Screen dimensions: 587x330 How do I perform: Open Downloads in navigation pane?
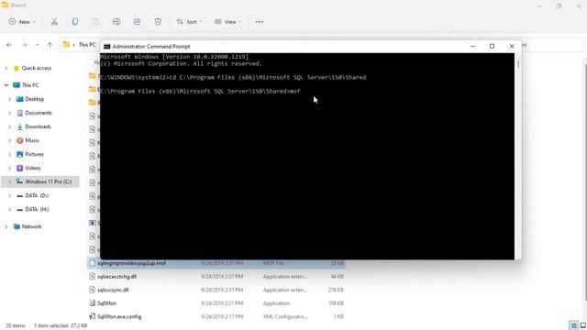click(38, 126)
